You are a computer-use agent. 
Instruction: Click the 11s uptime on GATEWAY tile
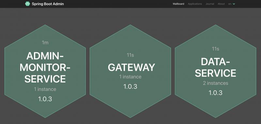130,55
